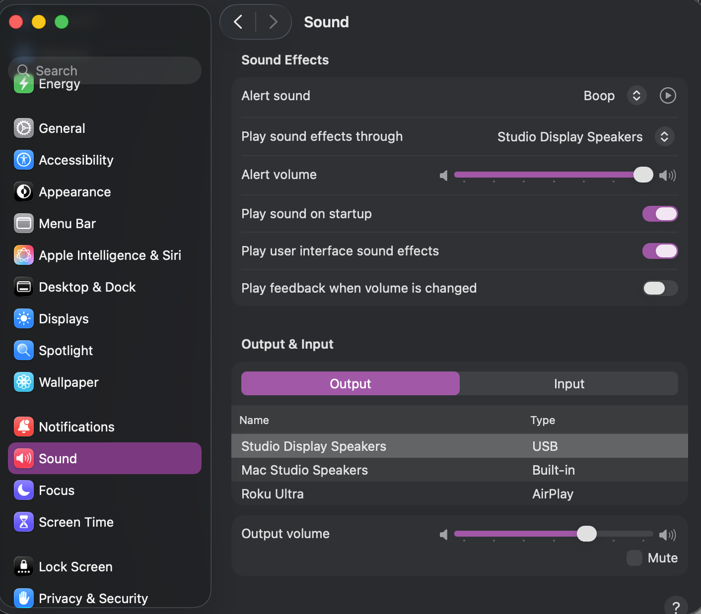
Task: Check the Mute checkbox
Action: (x=634, y=558)
